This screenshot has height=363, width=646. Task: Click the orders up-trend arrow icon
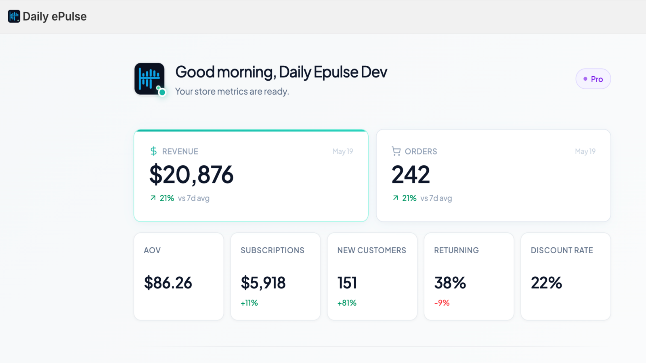pyautogui.click(x=396, y=198)
